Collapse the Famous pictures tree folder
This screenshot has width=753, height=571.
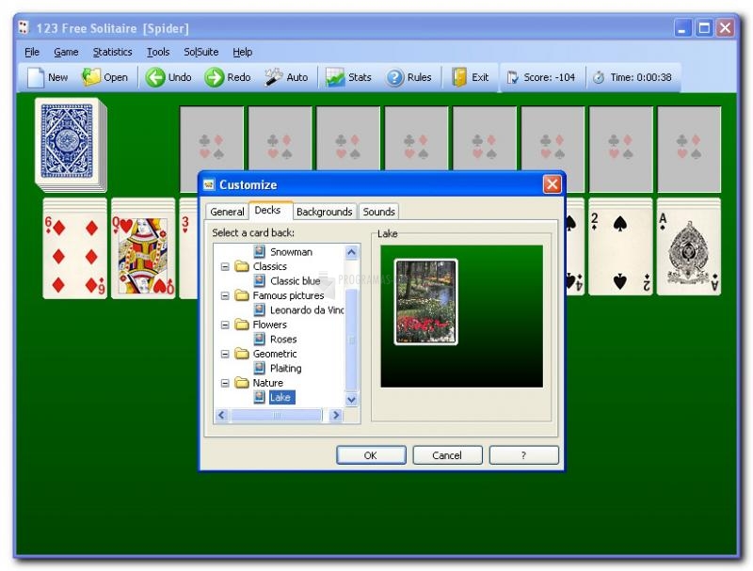tap(225, 295)
